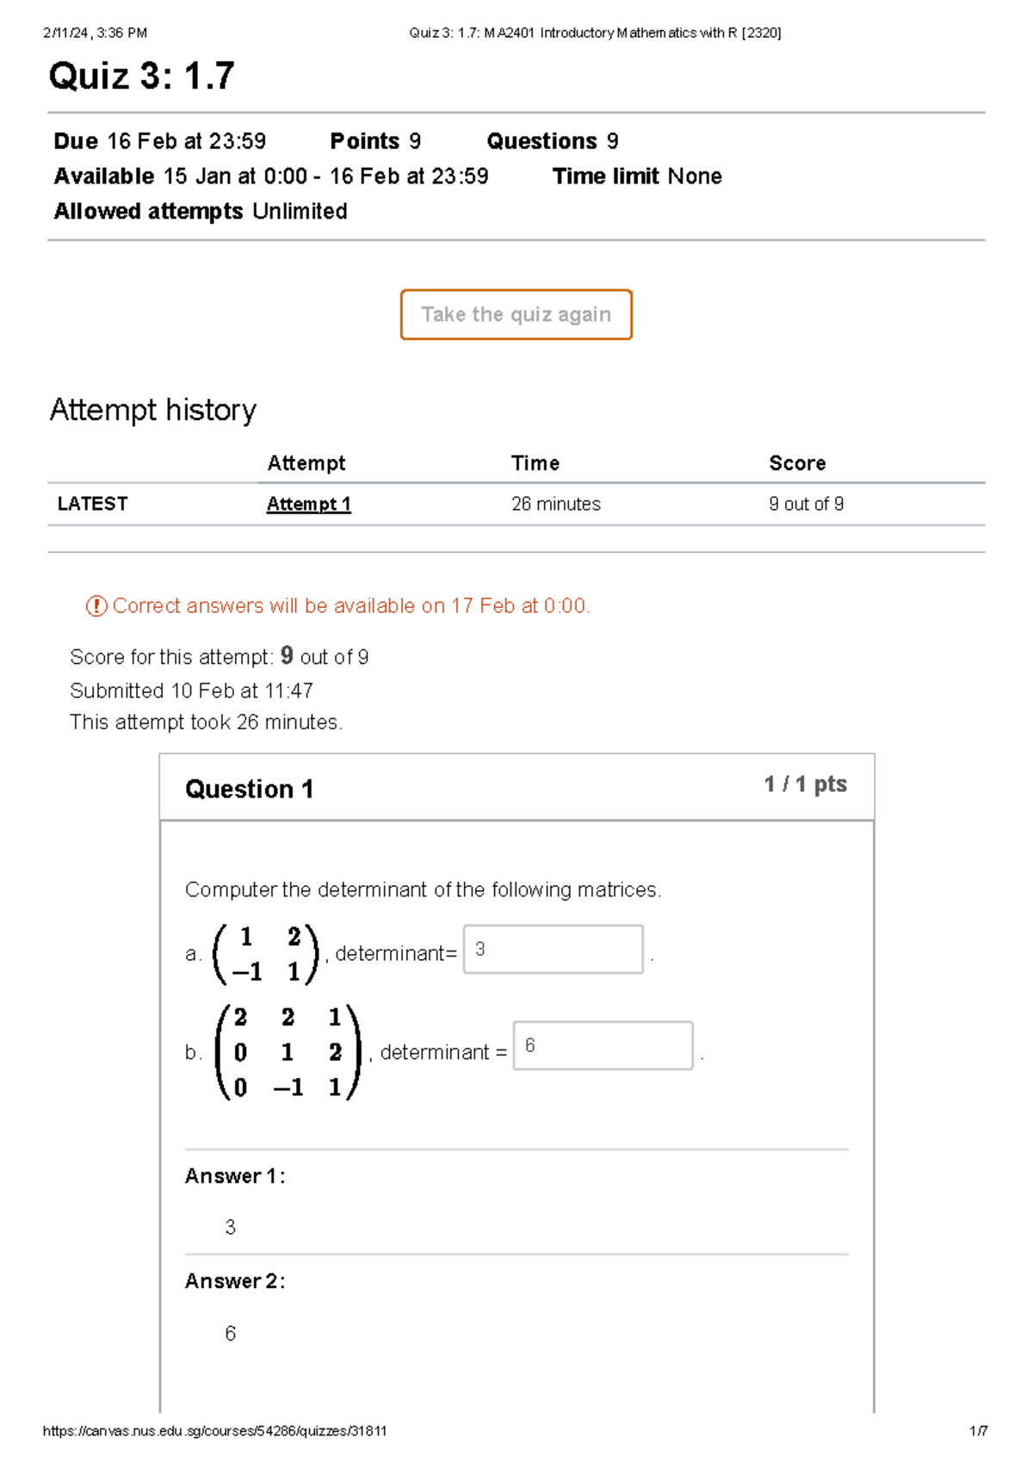Click the orange alert icon beside correct answers notice

(x=97, y=606)
